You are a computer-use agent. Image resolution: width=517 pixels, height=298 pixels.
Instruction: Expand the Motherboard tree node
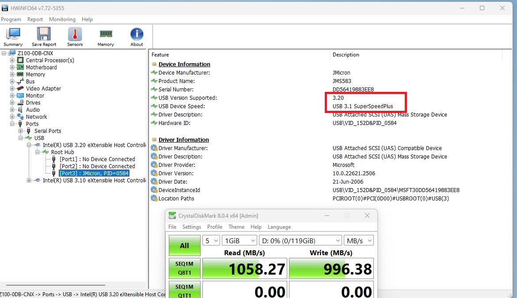12,67
